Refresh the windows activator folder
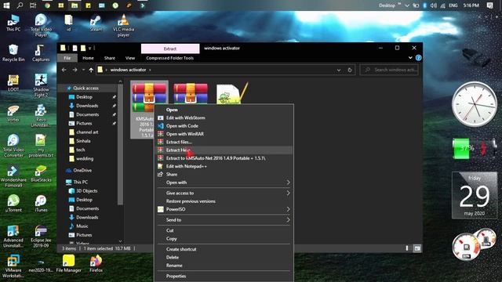This screenshot has width=502, height=282. coord(350,70)
